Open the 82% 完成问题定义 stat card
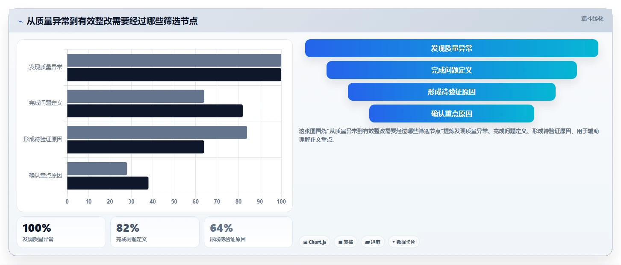Viewport: 621px width, 265px height. tap(155, 232)
